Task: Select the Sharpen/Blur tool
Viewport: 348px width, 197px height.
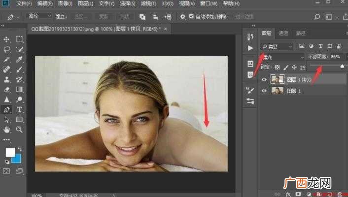Action: point(7,99)
